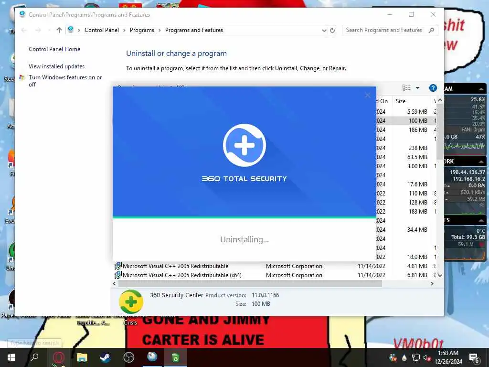Click the 360 Security Center details pane icon
The image size is (489, 367).
(x=131, y=302)
